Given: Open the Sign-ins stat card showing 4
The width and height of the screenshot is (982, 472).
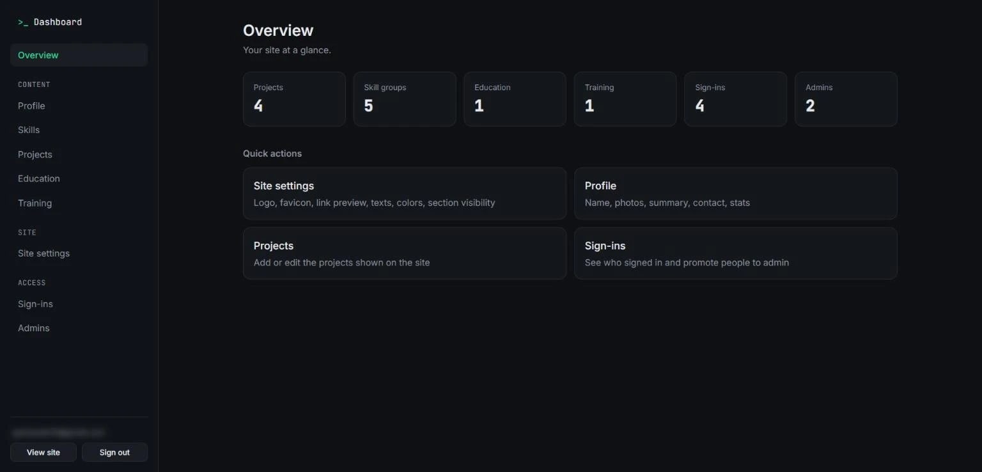Looking at the screenshot, I should [x=735, y=99].
